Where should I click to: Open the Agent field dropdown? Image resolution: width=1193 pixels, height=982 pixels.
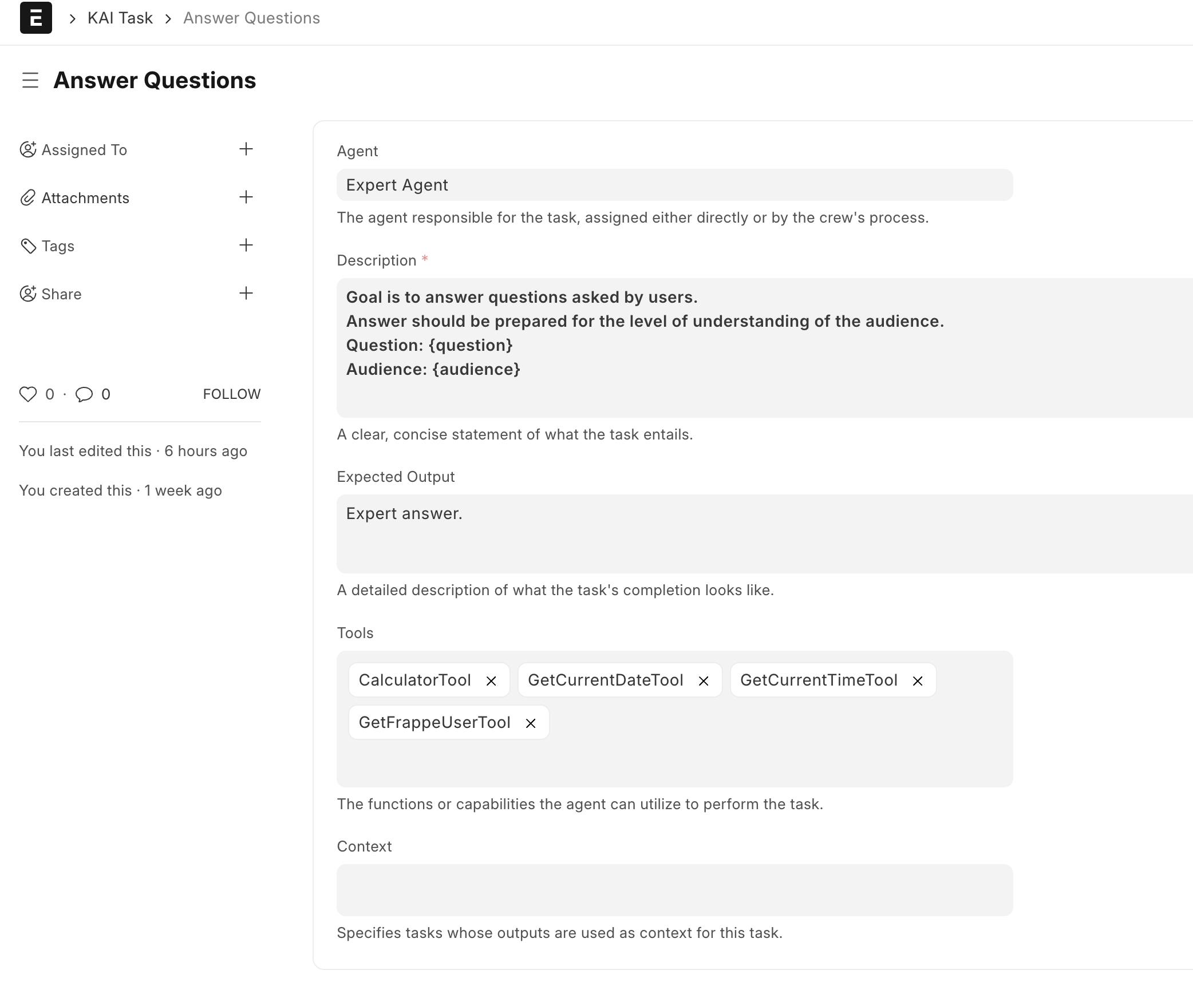coord(674,185)
